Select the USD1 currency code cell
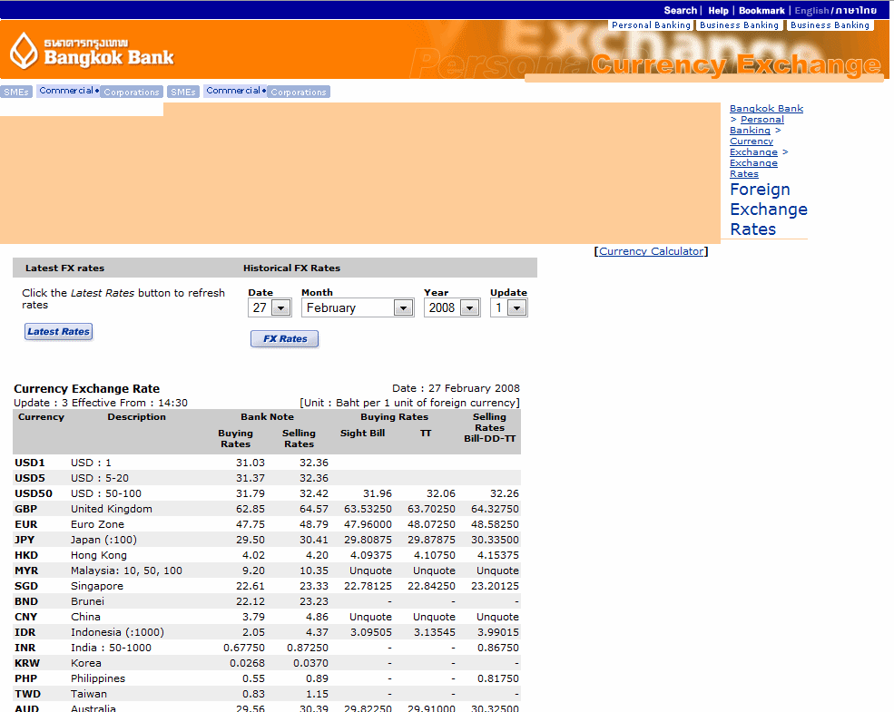Image resolution: width=894 pixels, height=712 pixels. [30, 463]
